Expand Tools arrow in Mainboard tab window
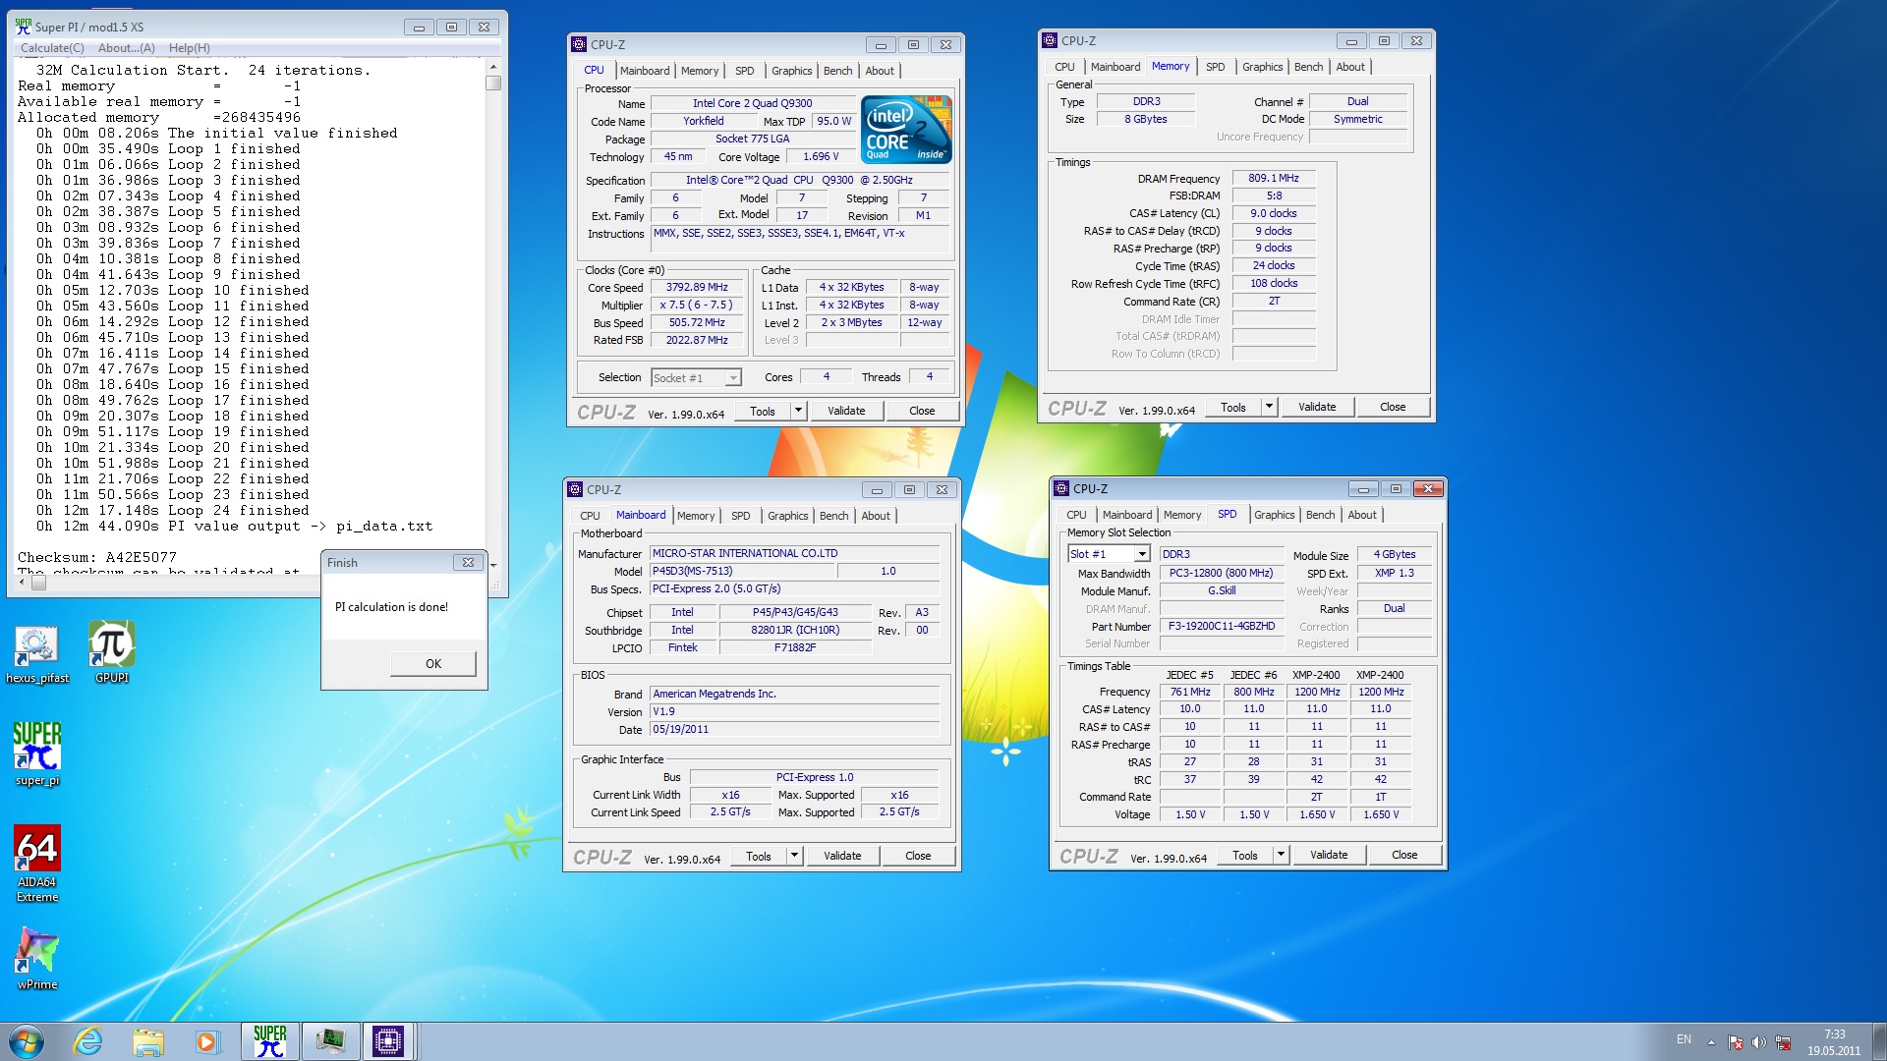Viewport: 1887px width, 1061px height. click(x=794, y=856)
